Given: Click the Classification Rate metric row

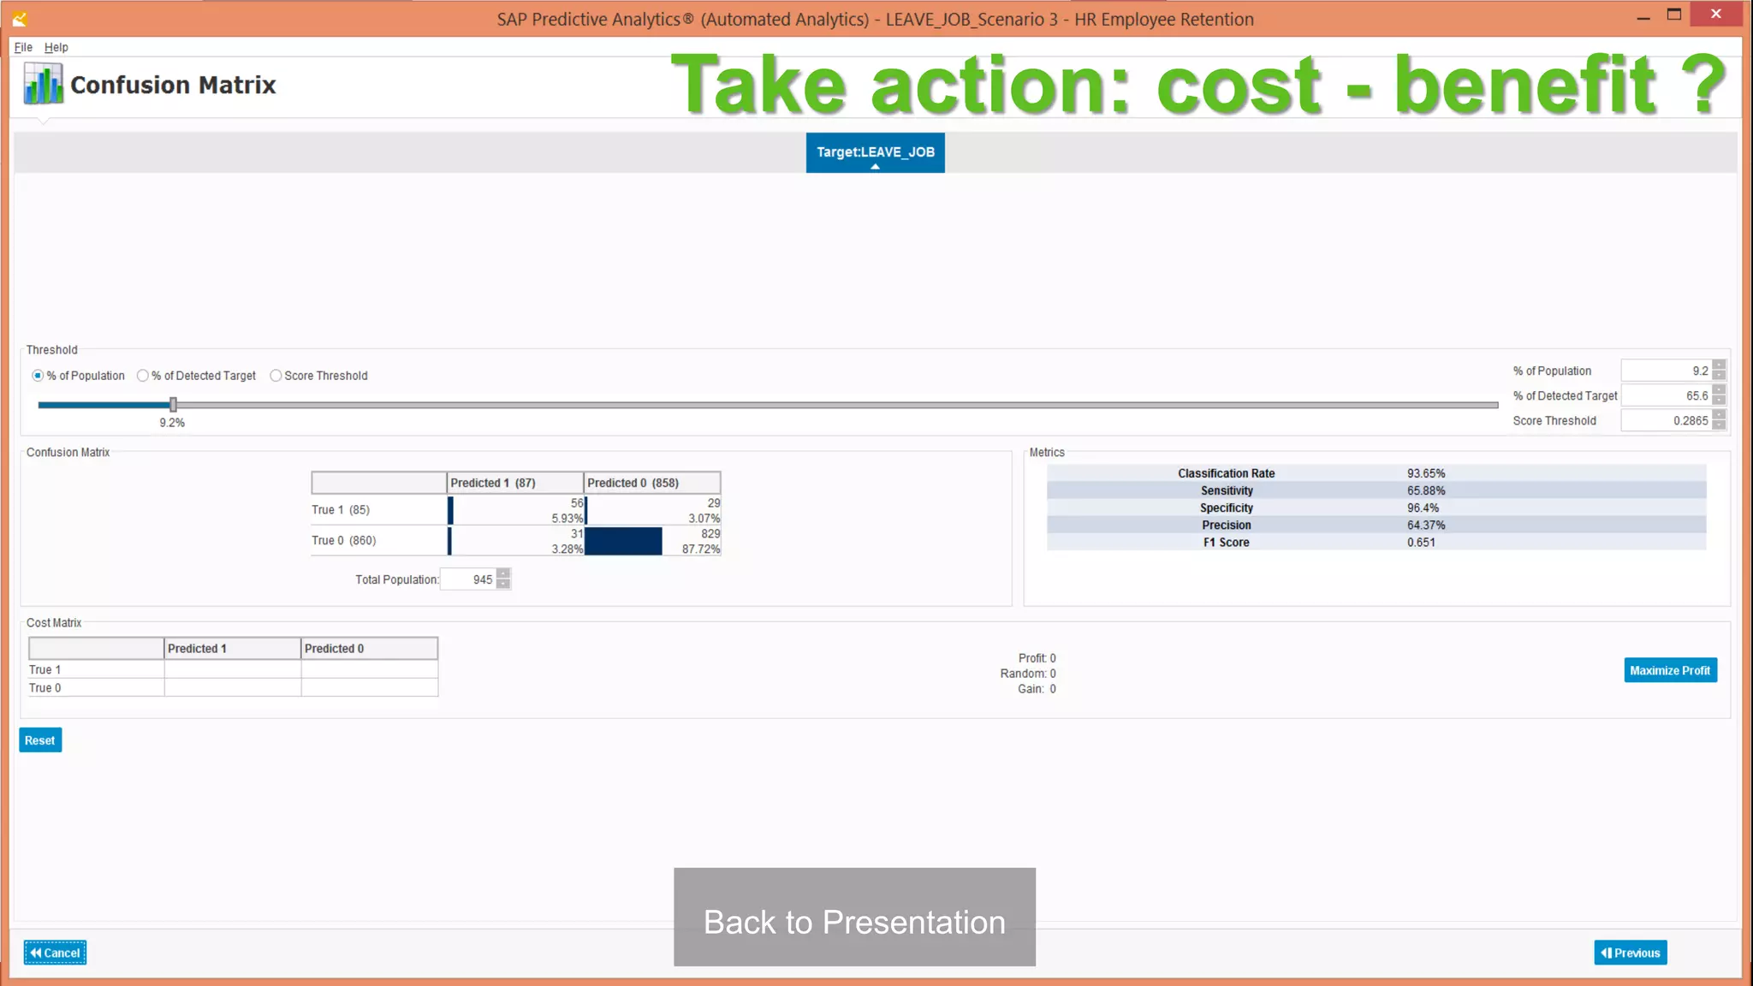Looking at the screenshot, I should coord(1376,473).
